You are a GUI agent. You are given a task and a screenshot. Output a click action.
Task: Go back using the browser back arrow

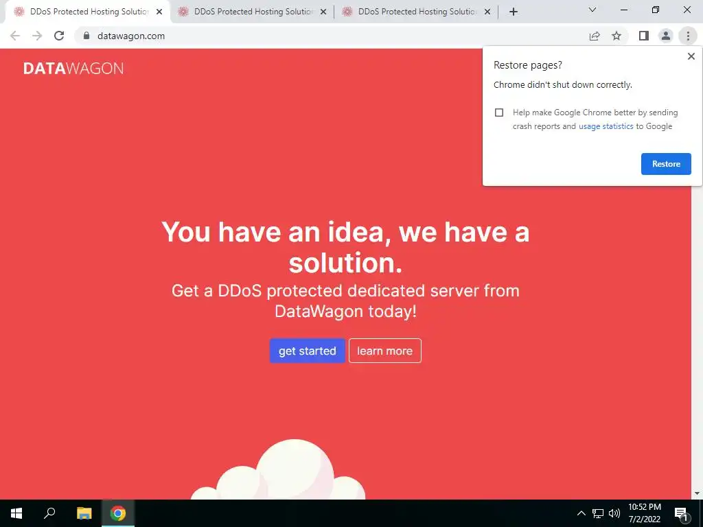point(15,36)
